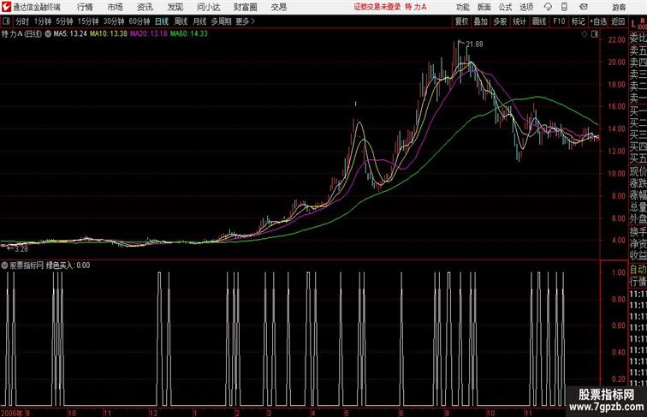This screenshot has width=647, height=417.
Task: Click the 特力A (日线) chart title
Action: coord(22,34)
